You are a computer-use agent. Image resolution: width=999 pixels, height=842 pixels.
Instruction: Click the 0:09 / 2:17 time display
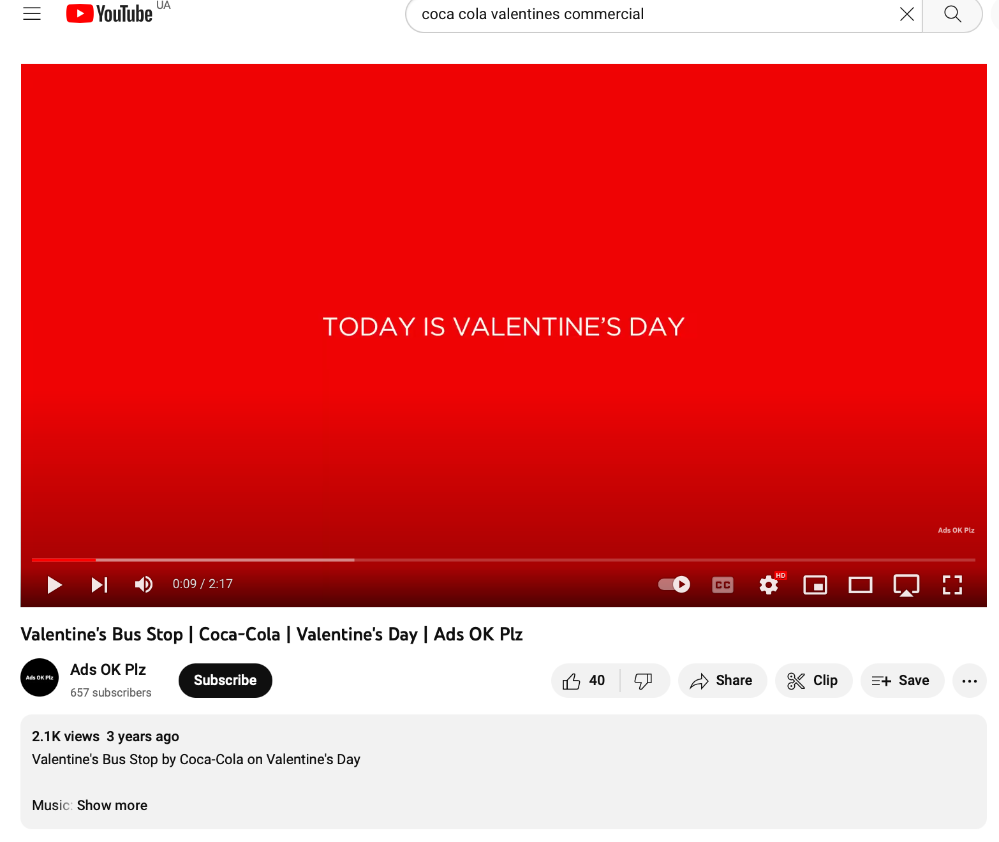(203, 584)
